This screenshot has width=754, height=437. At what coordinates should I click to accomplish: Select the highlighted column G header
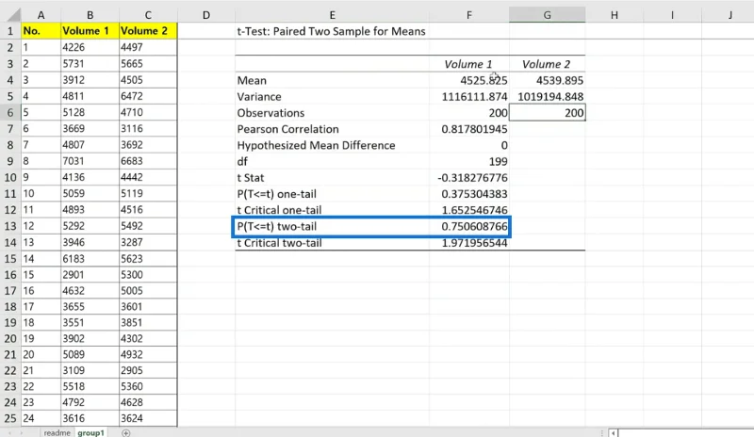[x=548, y=15]
